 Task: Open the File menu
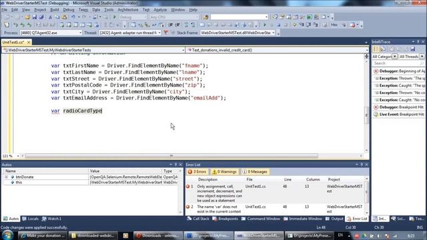click(x=5, y=10)
